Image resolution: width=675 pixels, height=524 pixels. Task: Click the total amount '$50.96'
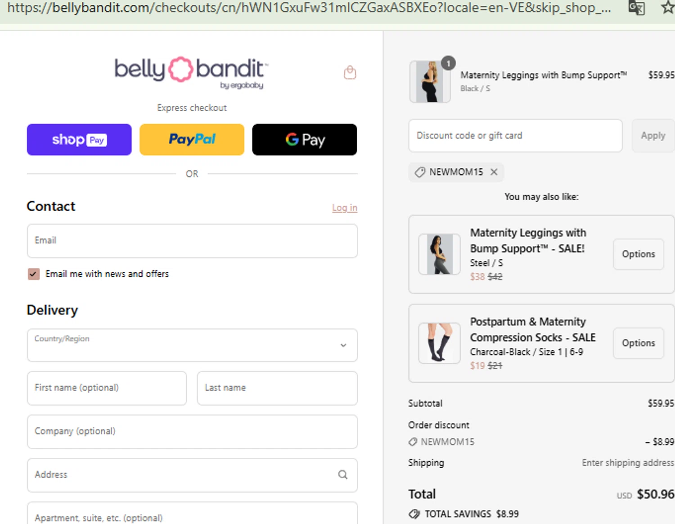pyautogui.click(x=655, y=494)
